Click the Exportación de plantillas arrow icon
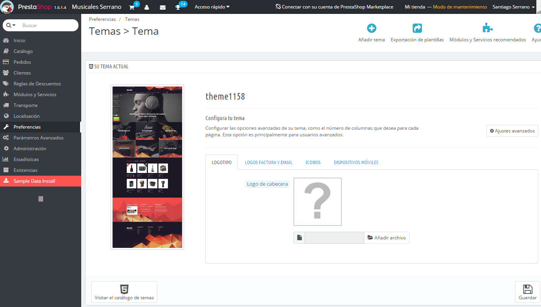This screenshot has width=541, height=307. tap(417, 28)
